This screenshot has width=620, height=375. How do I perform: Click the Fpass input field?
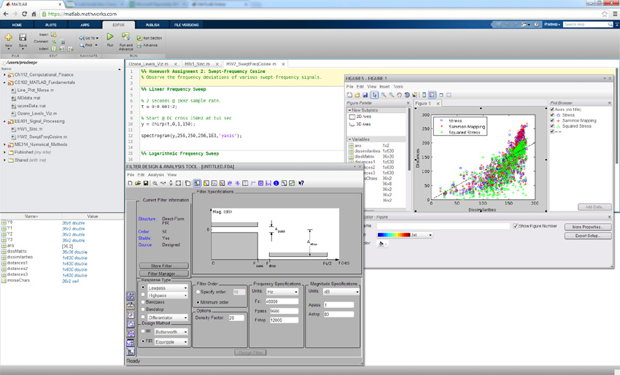coord(283,311)
